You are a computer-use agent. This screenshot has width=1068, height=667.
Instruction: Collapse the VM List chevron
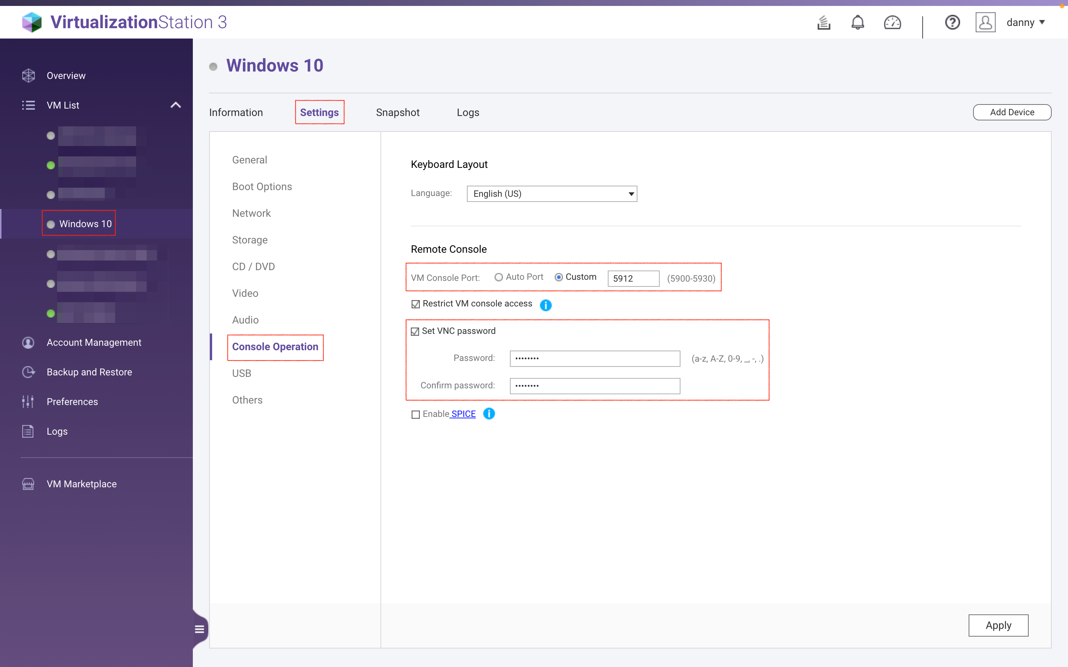(176, 105)
